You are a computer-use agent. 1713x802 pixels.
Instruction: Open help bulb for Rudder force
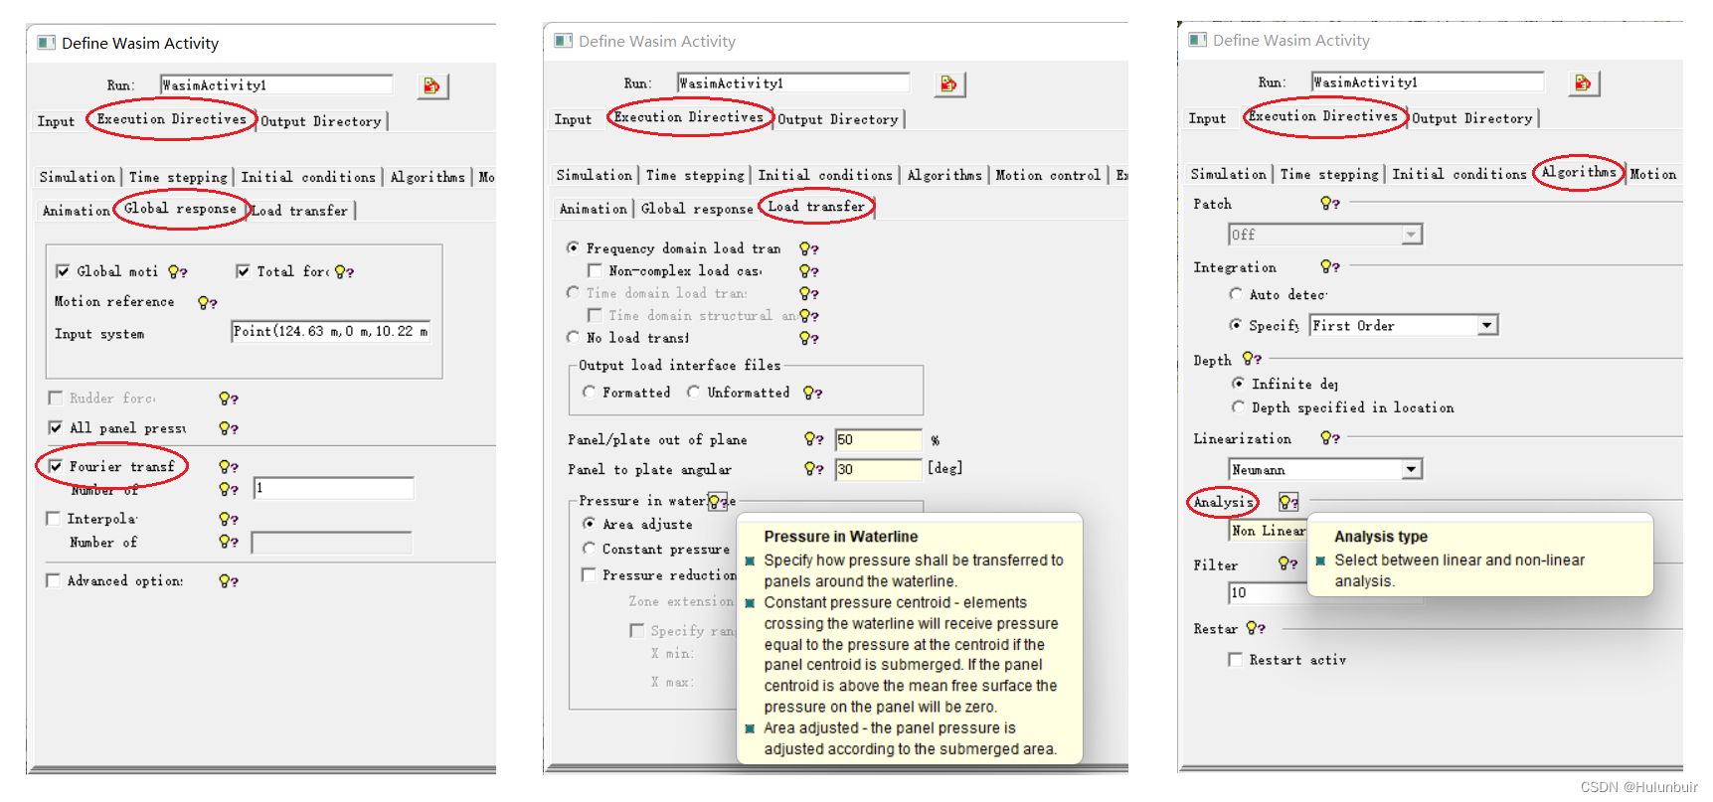229,399
